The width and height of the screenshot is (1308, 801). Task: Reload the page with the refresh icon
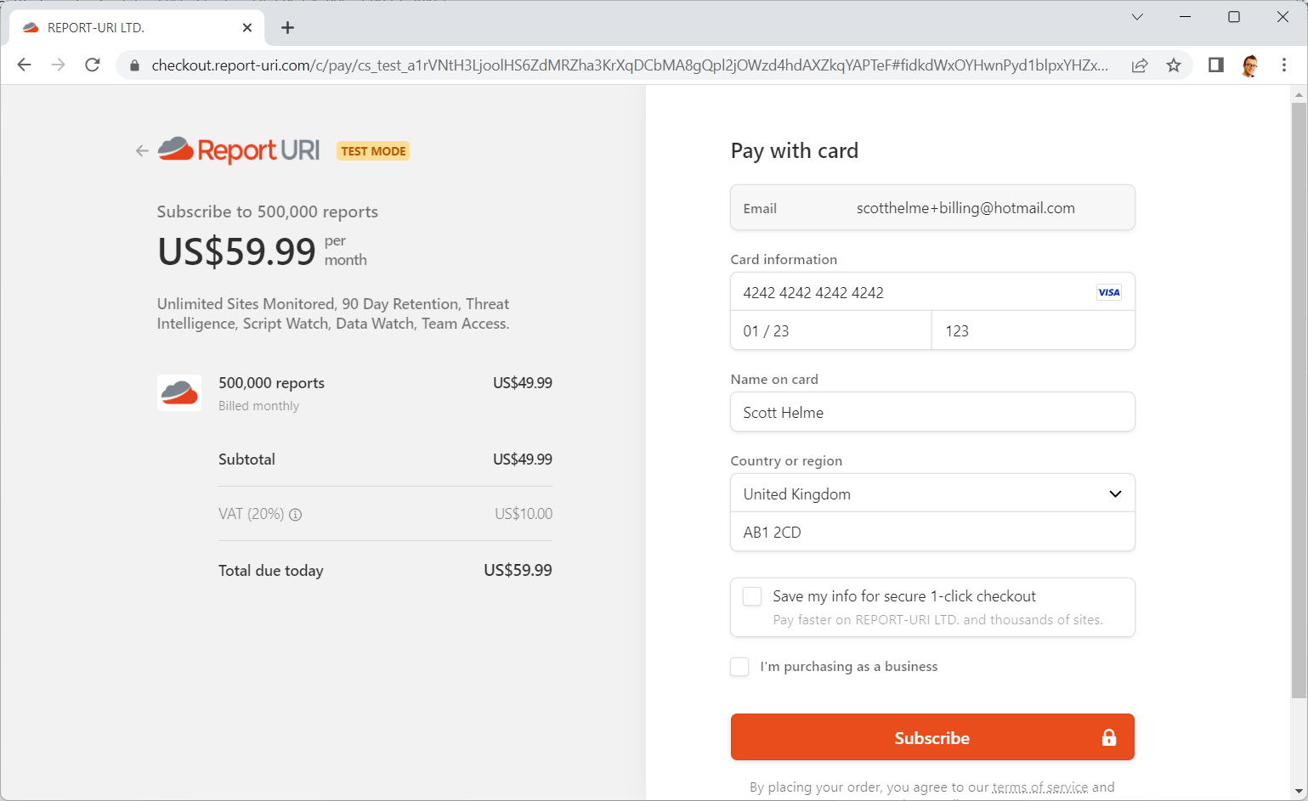[93, 65]
